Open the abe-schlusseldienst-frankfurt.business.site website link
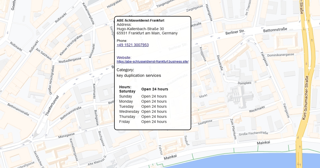 [153, 62]
